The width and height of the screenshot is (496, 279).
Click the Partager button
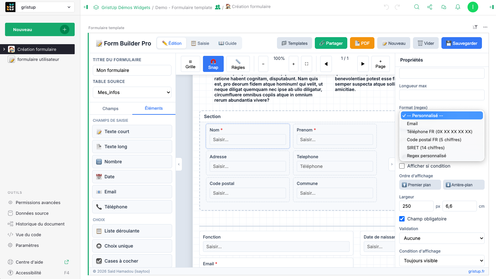331,43
